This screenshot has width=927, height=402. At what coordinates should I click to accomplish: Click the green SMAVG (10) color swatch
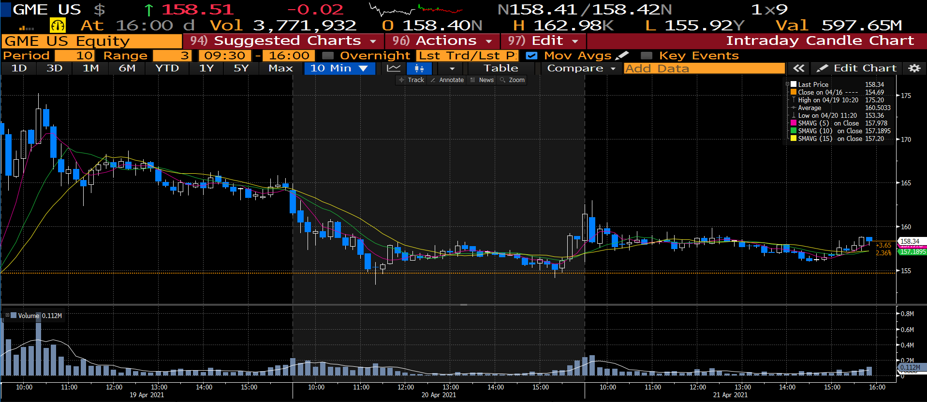(x=794, y=131)
